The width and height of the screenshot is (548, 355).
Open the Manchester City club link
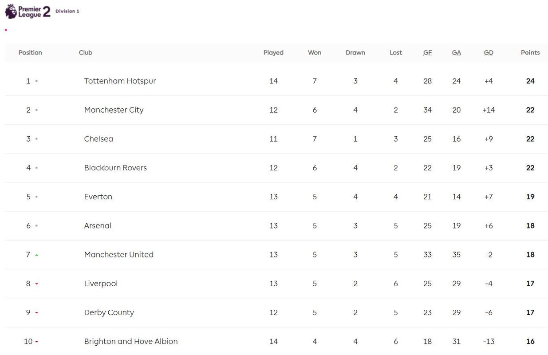(x=114, y=110)
